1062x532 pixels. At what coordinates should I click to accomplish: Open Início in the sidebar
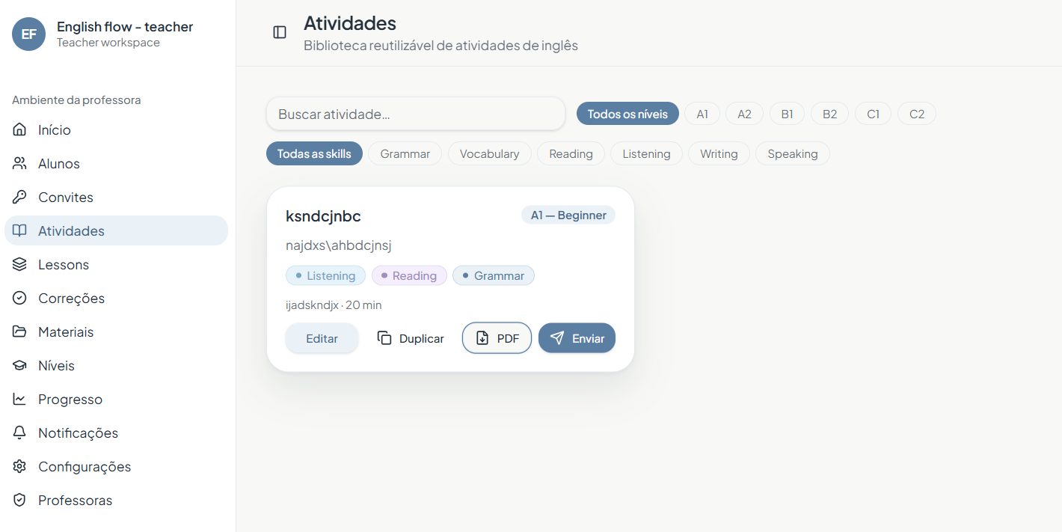tap(116, 129)
